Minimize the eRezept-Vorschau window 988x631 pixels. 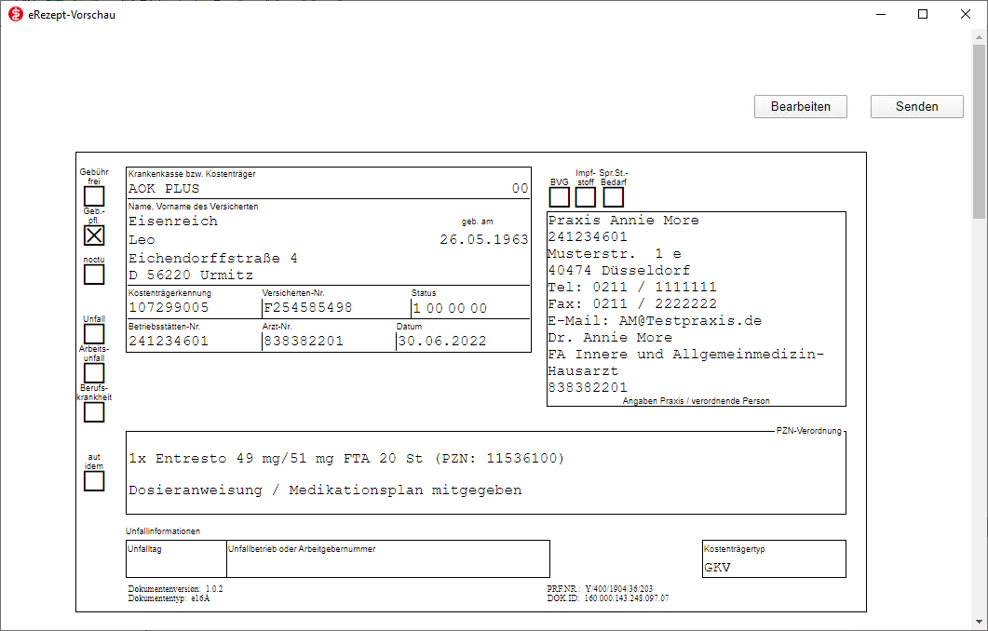point(881,15)
